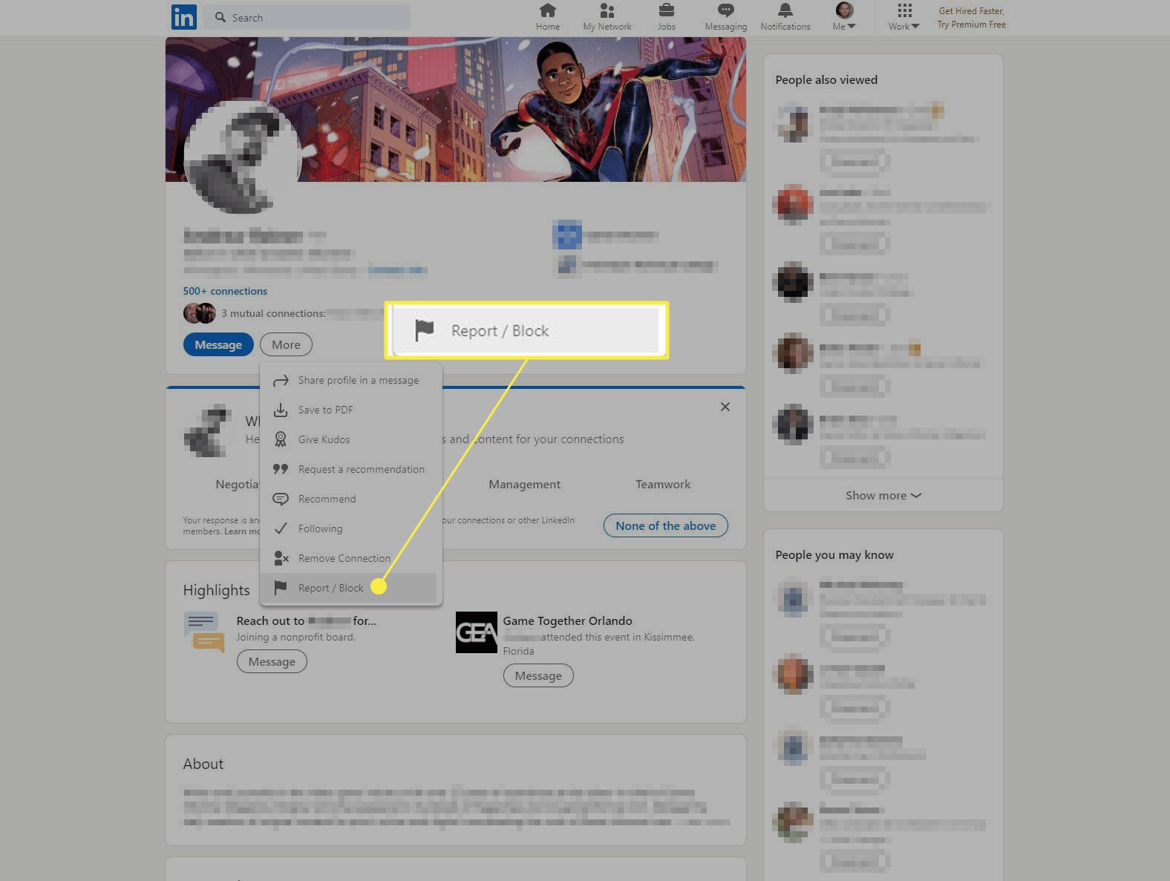This screenshot has height=881, width=1170.
Task: Click the speech bubble Recommend icon
Action: pyautogui.click(x=281, y=499)
